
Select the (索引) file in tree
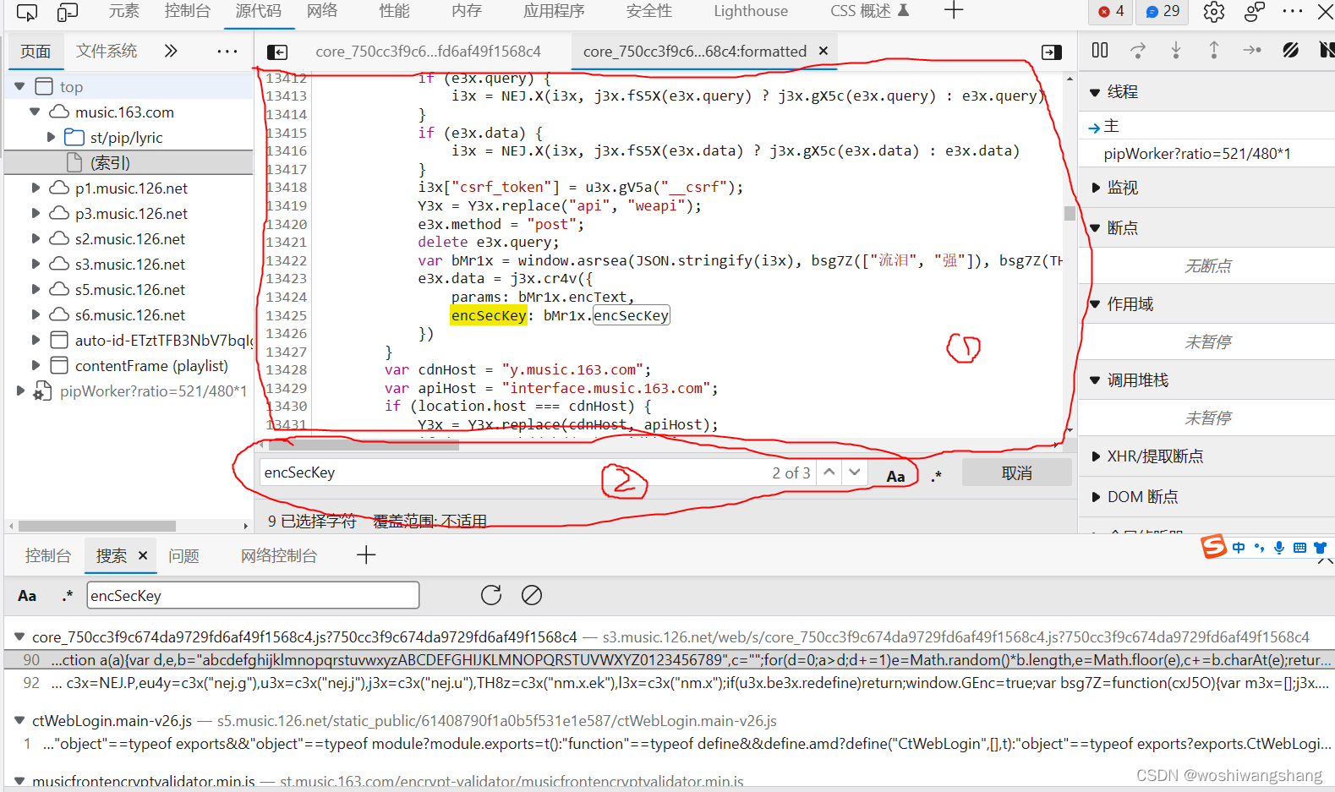(129, 162)
